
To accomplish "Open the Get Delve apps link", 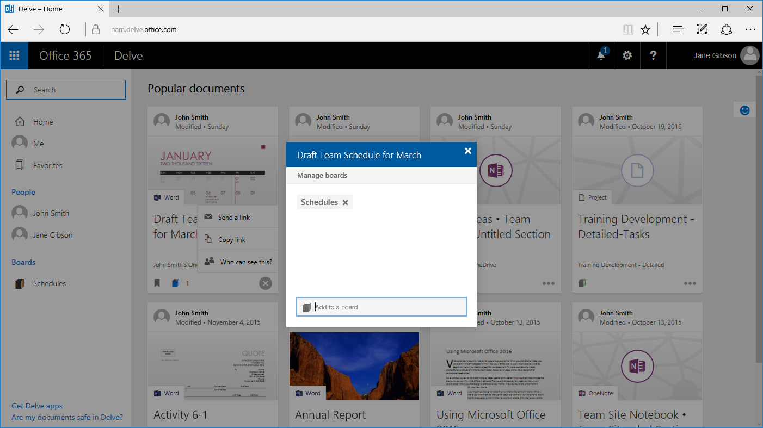I will point(37,406).
